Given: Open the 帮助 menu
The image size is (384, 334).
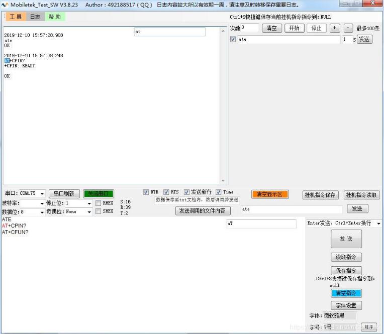Looking at the screenshot, I should tap(55, 17).
